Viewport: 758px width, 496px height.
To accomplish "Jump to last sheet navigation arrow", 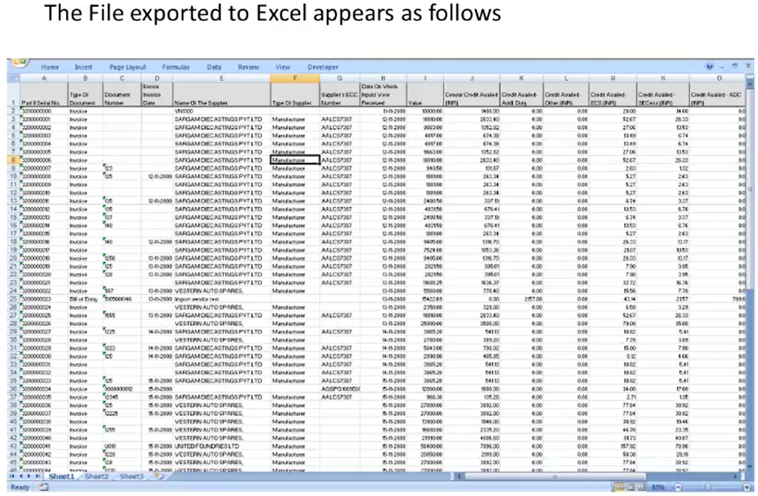I will (38, 477).
